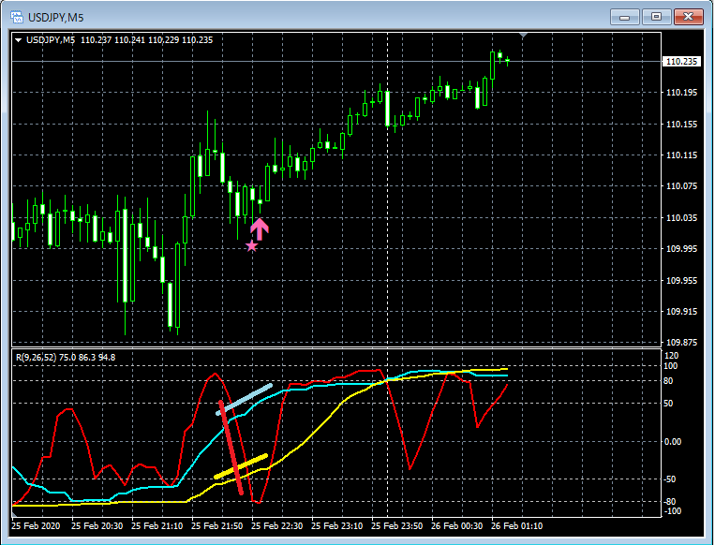Image resolution: width=715 pixels, height=545 pixels.
Task: Click the indicator scale label 0.00
Action: point(673,442)
